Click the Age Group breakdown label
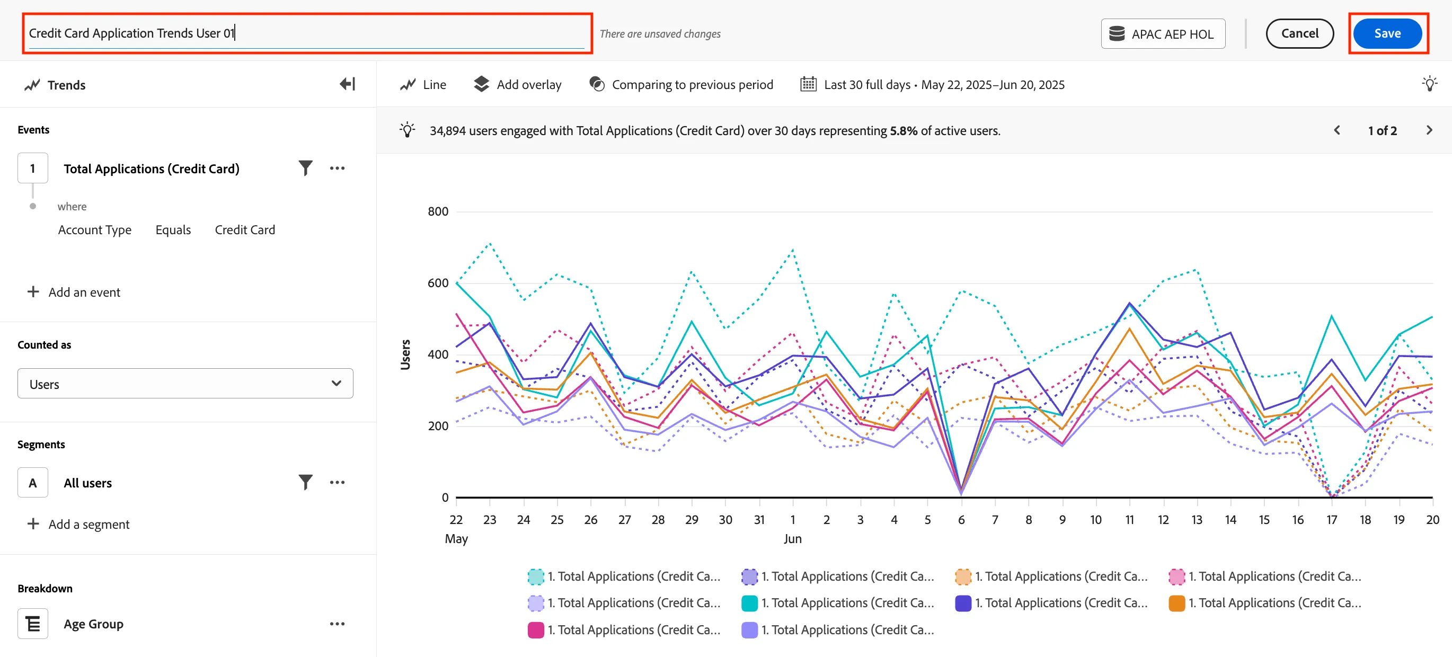The height and width of the screenshot is (657, 1452). pyautogui.click(x=94, y=624)
